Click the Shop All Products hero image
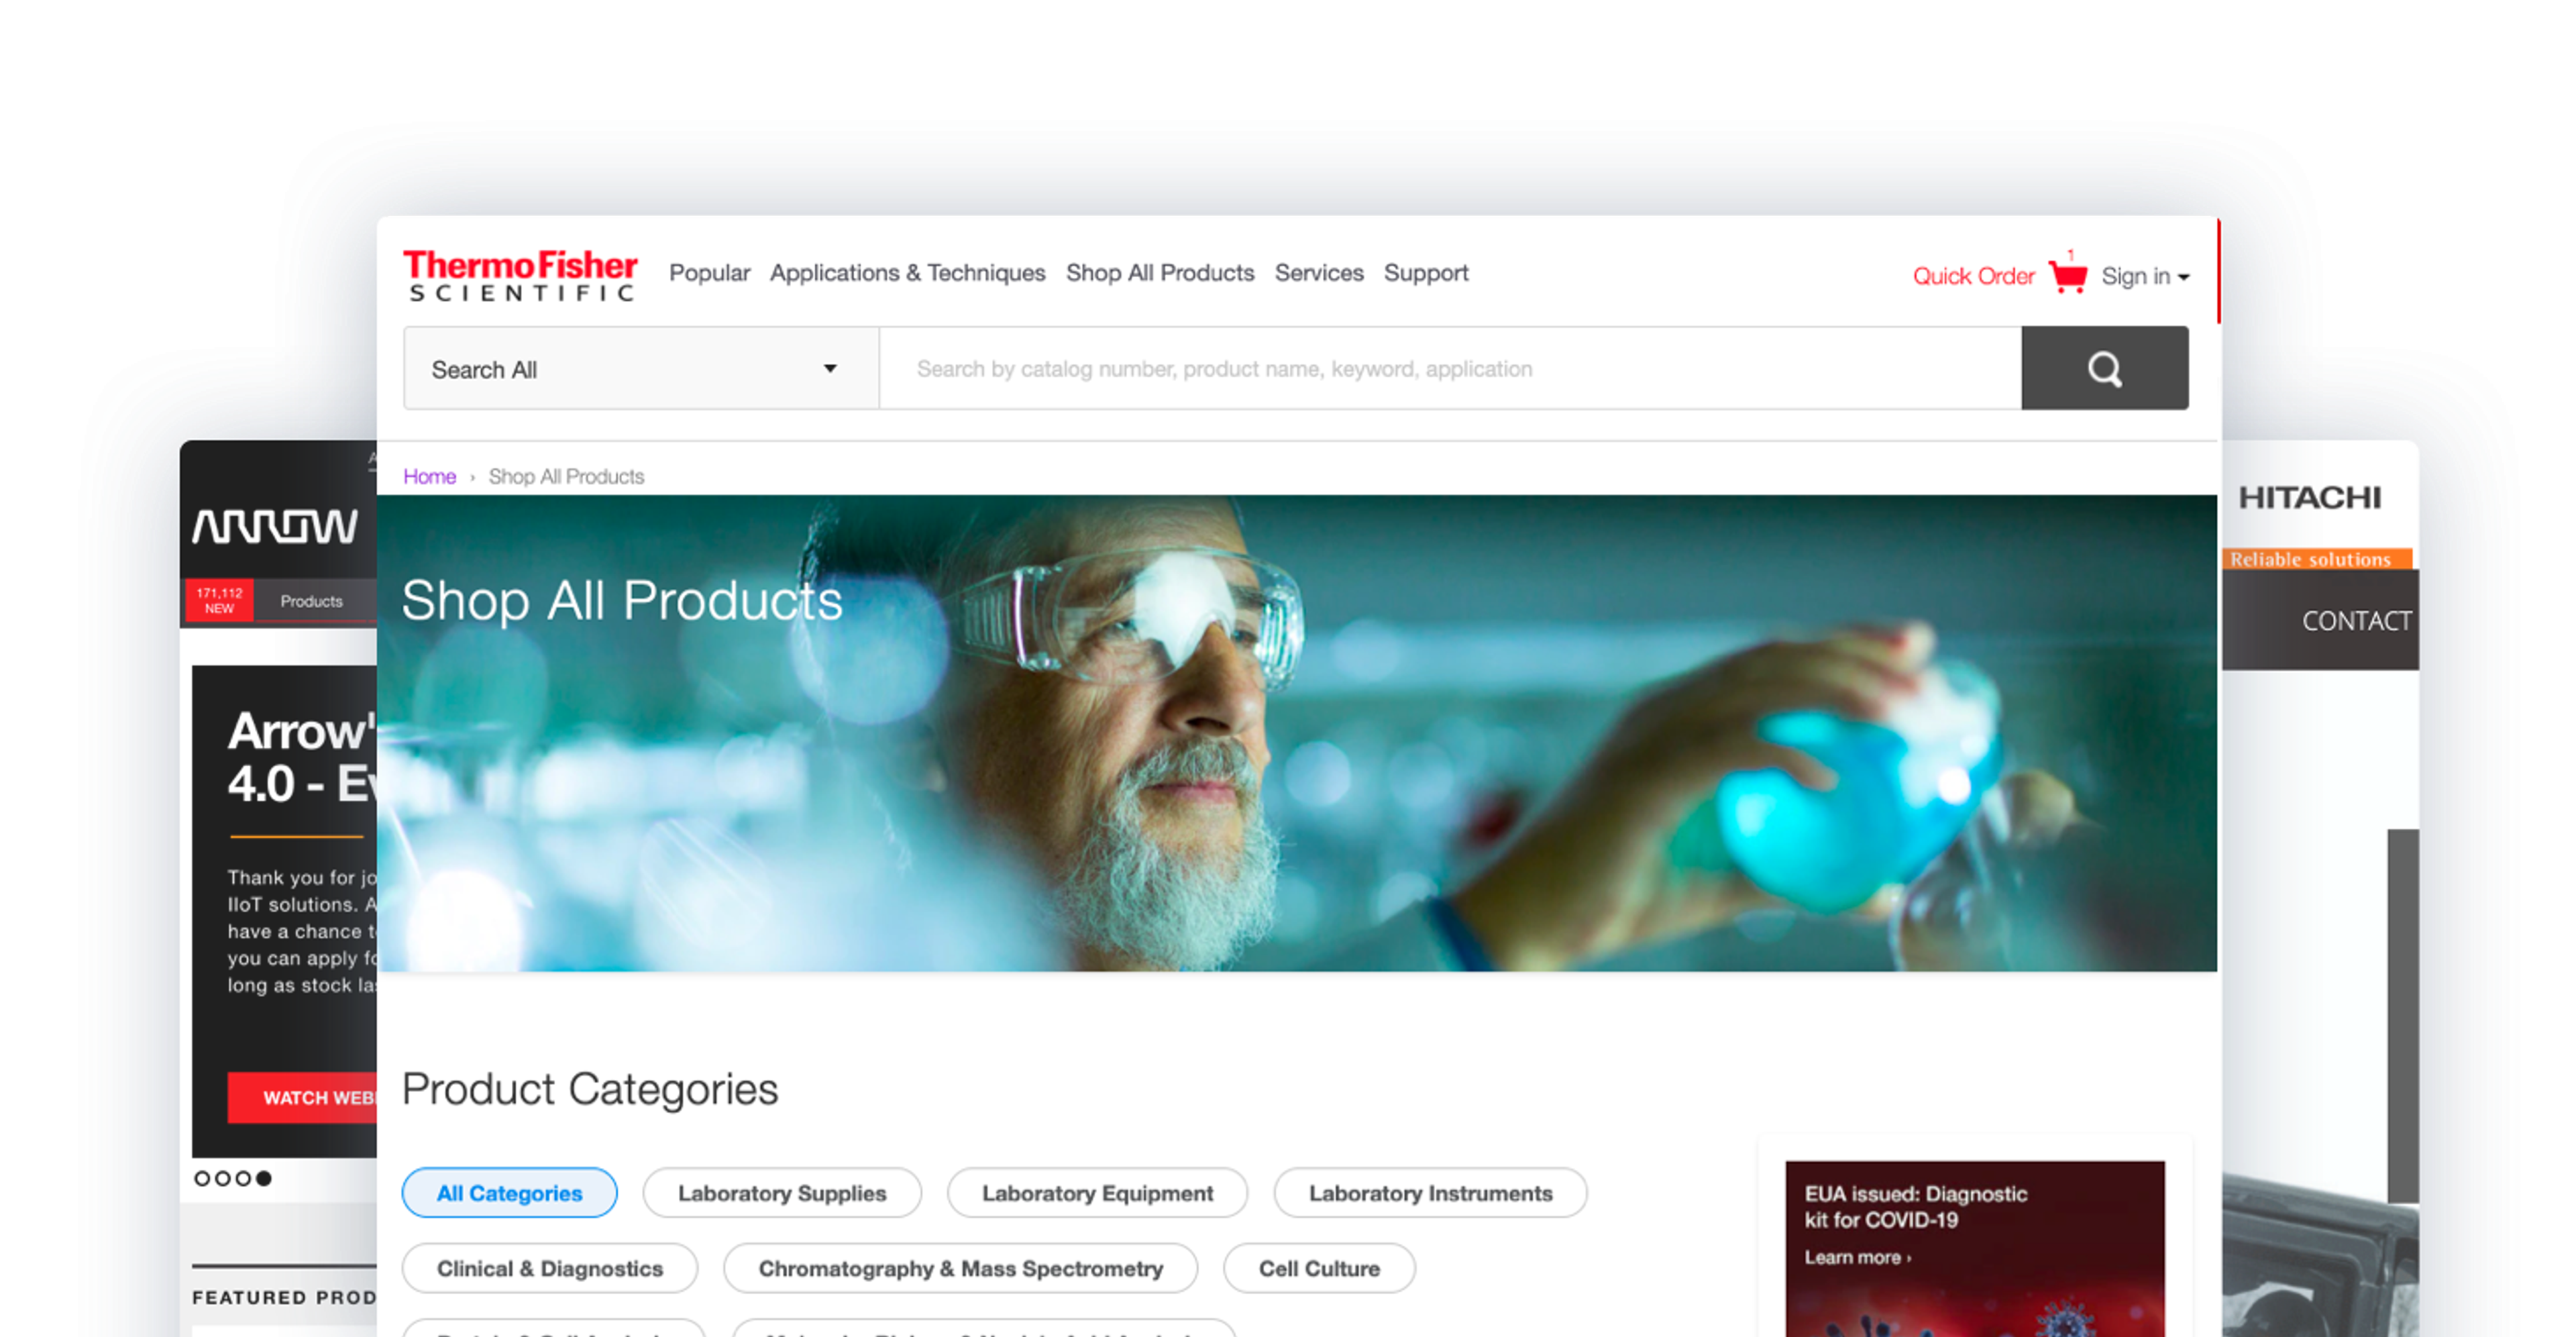2576x1337 pixels. (1297, 733)
